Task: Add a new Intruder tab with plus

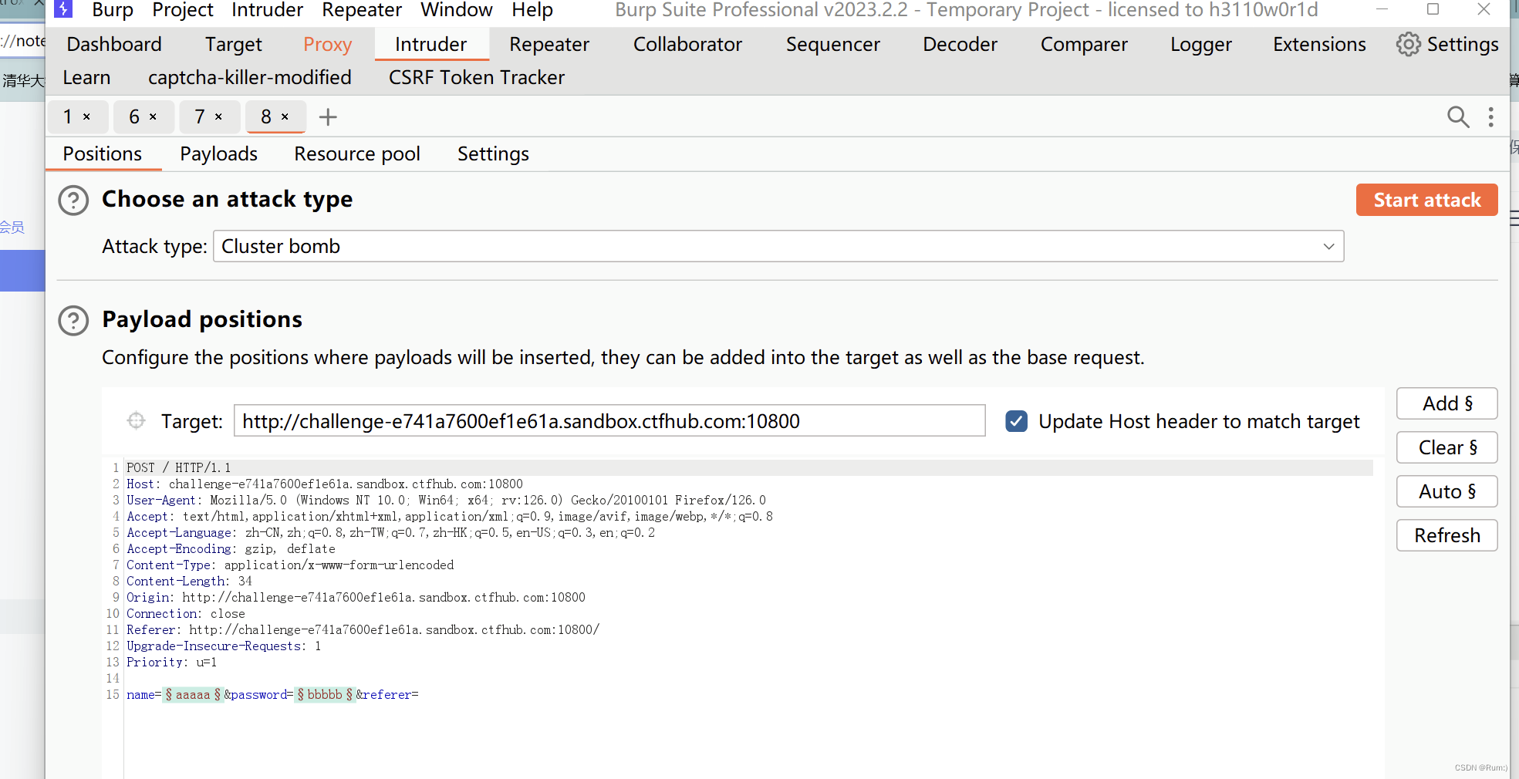Action: 328,117
